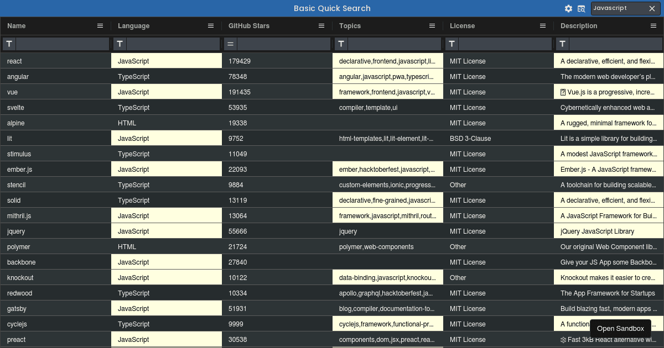Click the Open Sandbox button
This screenshot has width=664, height=348.
point(620,328)
